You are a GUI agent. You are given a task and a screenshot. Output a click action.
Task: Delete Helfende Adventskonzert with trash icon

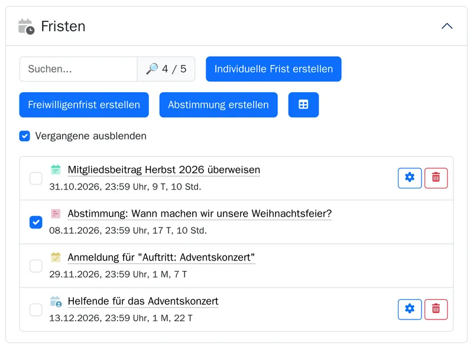[436, 309]
